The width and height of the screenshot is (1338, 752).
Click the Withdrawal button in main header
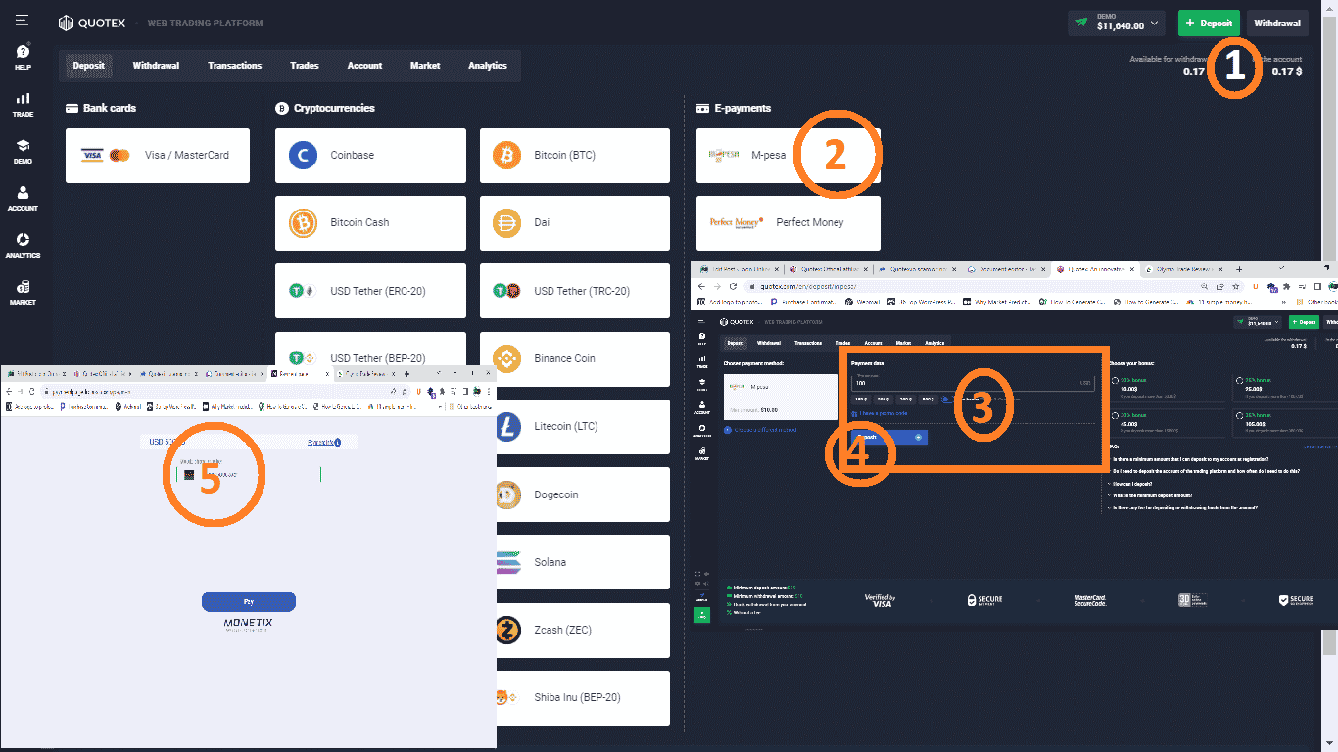pos(1277,23)
